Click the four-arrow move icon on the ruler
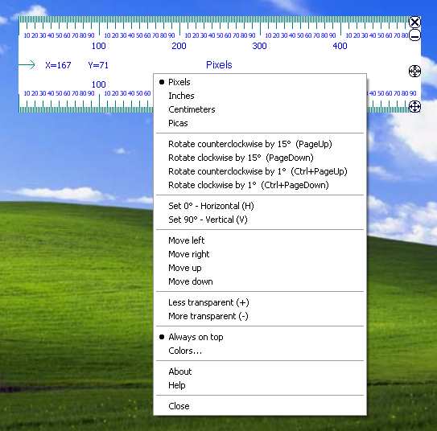Screen dimensions: 437x431 [x=414, y=106]
